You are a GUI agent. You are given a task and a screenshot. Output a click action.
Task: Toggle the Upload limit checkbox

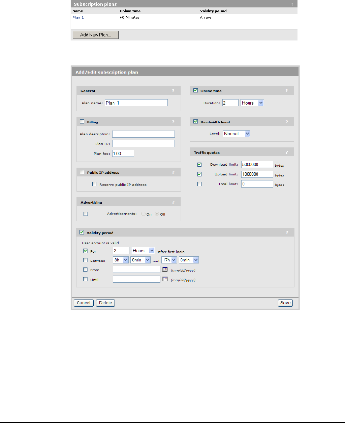(199, 174)
